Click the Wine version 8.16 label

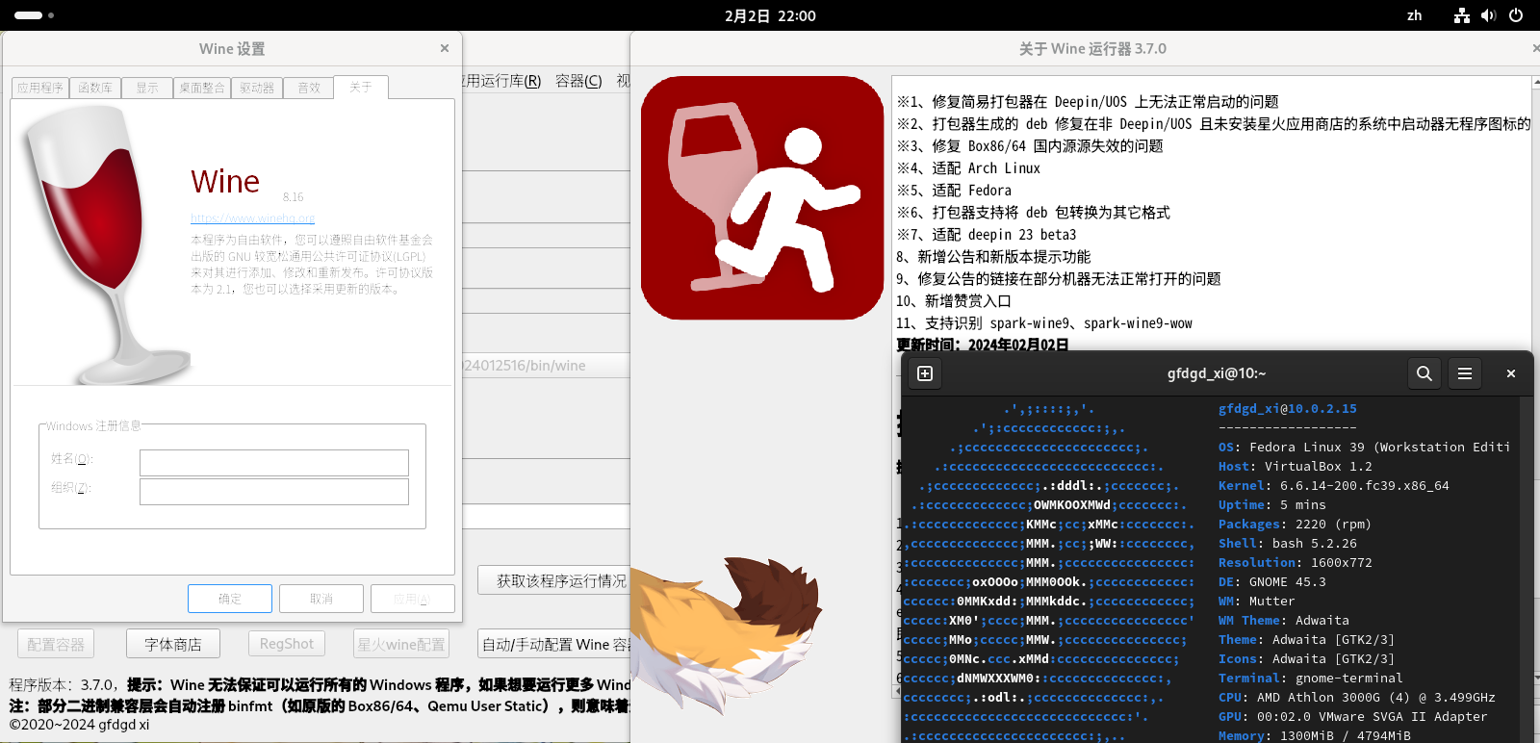(293, 197)
